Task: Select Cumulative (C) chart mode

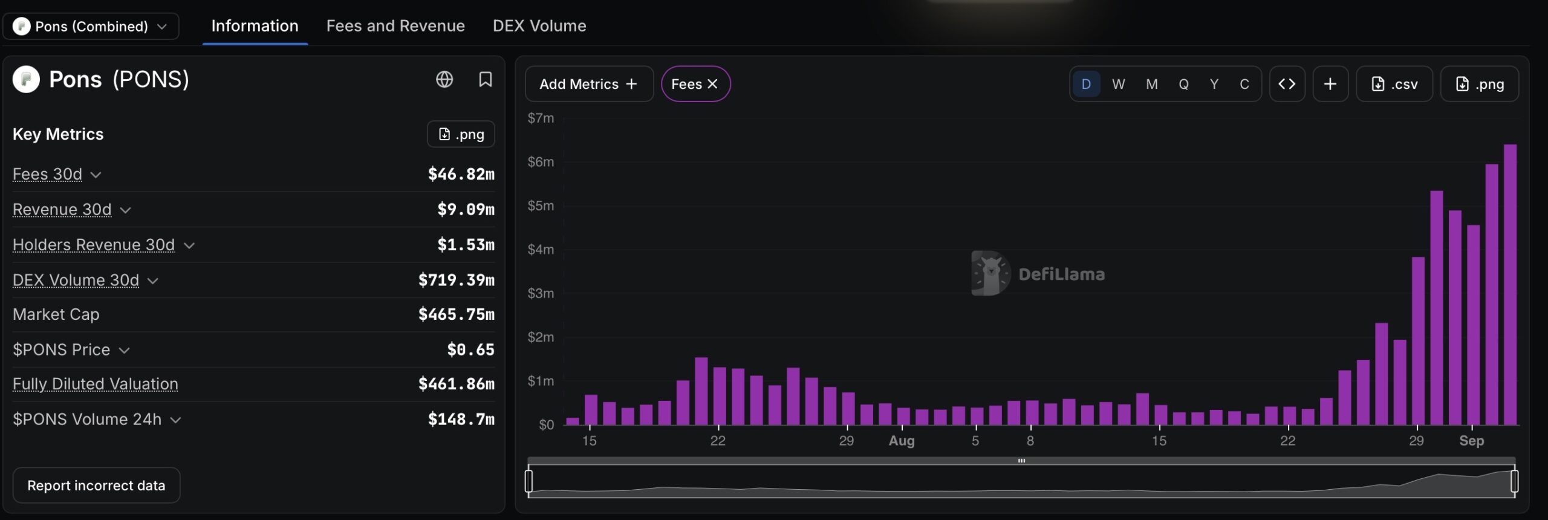Action: pyautogui.click(x=1244, y=84)
